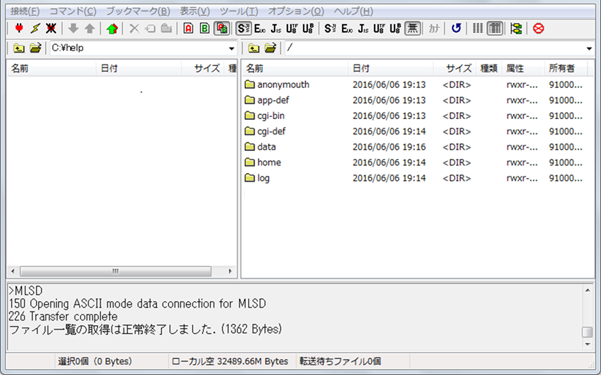
Task: Open the ツール(T) menu
Action: 239,11
